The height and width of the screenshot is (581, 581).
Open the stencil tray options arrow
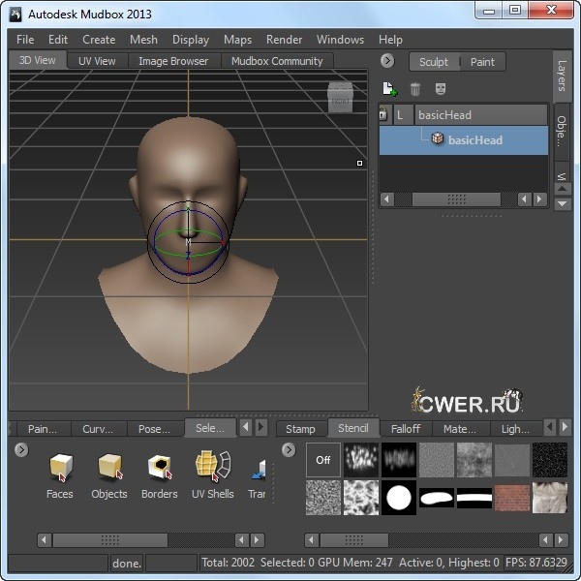pyautogui.click(x=289, y=449)
